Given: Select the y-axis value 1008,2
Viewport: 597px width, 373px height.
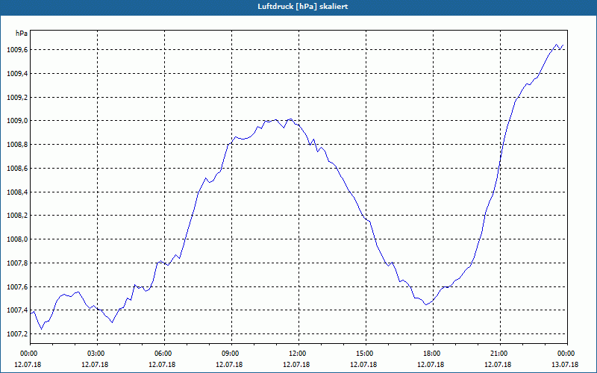Looking at the screenshot, I should [16, 216].
